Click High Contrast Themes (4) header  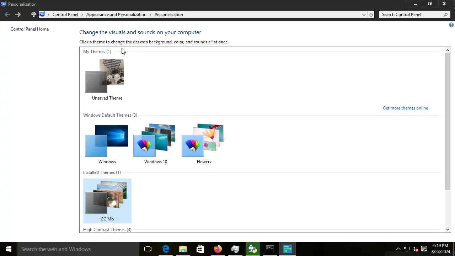tap(107, 230)
